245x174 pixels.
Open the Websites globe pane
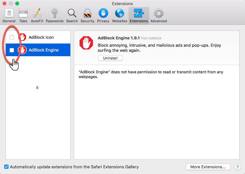click(x=120, y=16)
